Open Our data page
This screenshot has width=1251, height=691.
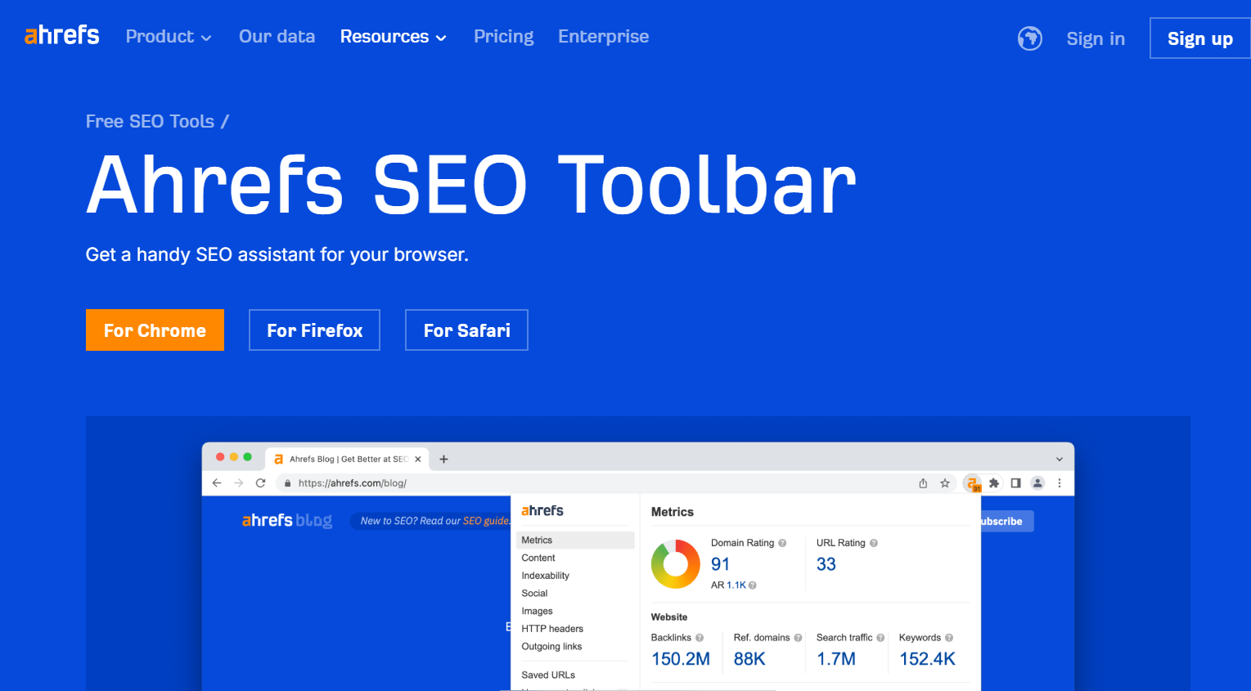point(277,37)
